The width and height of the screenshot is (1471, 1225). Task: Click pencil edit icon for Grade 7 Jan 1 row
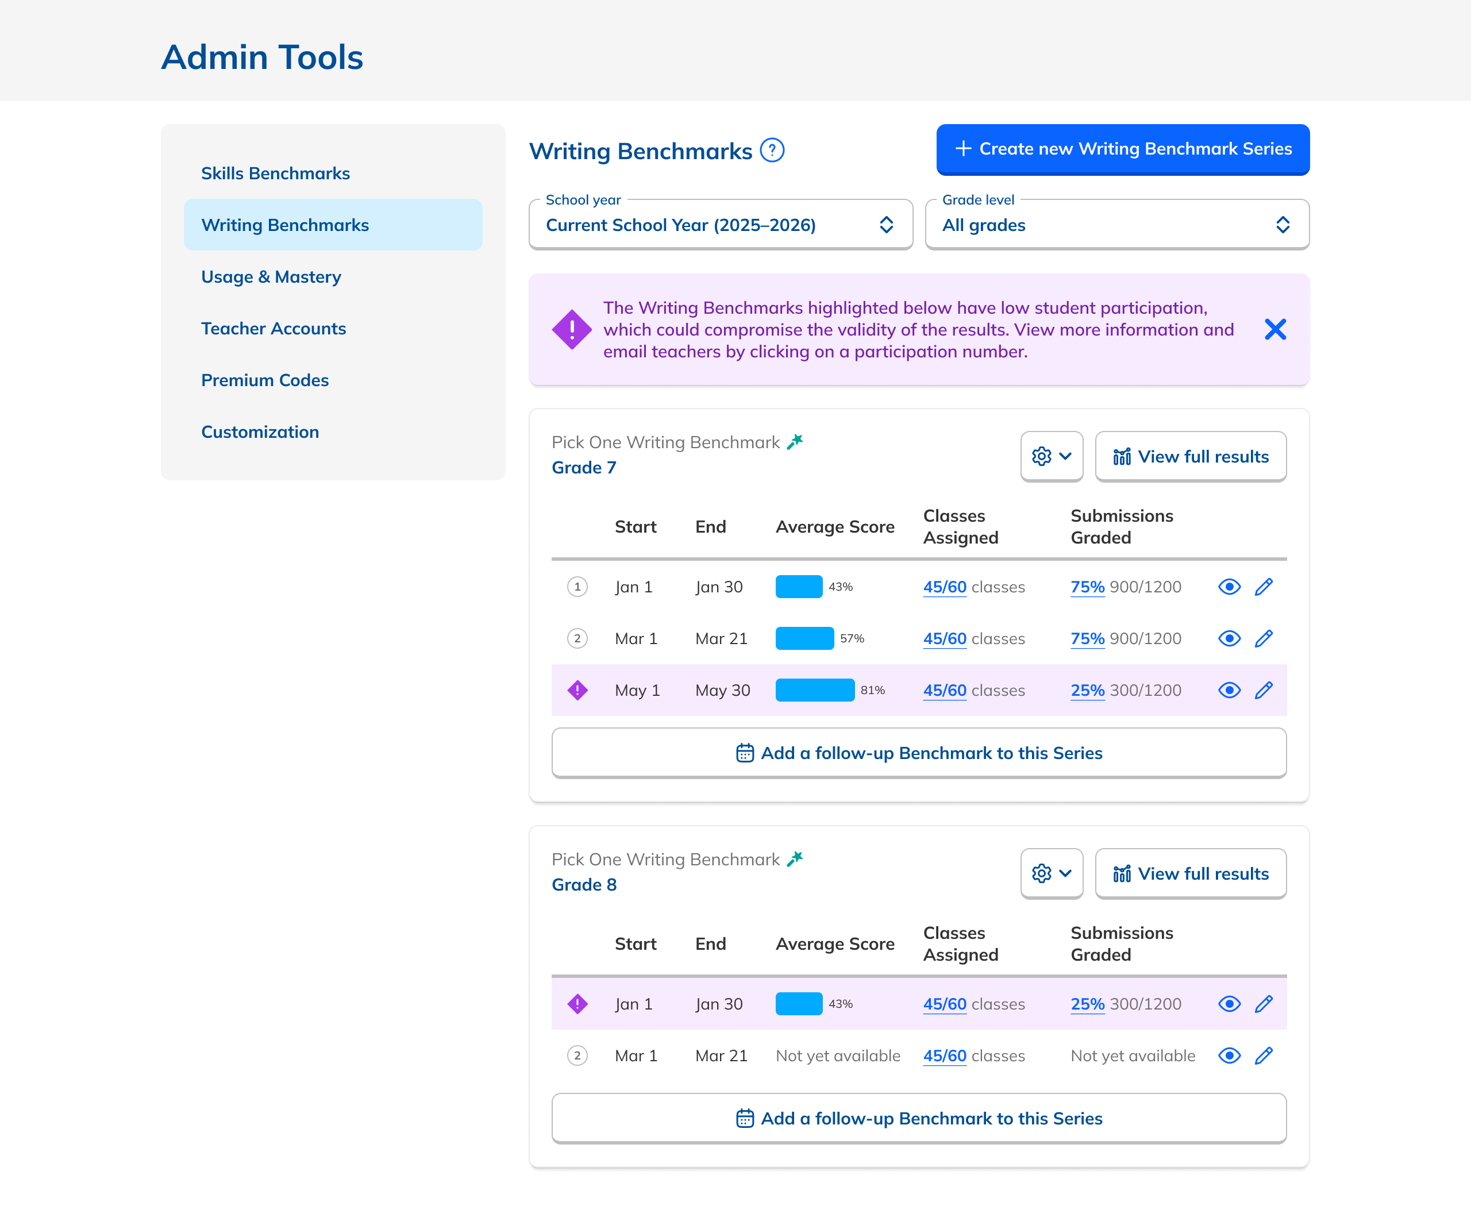tap(1264, 587)
